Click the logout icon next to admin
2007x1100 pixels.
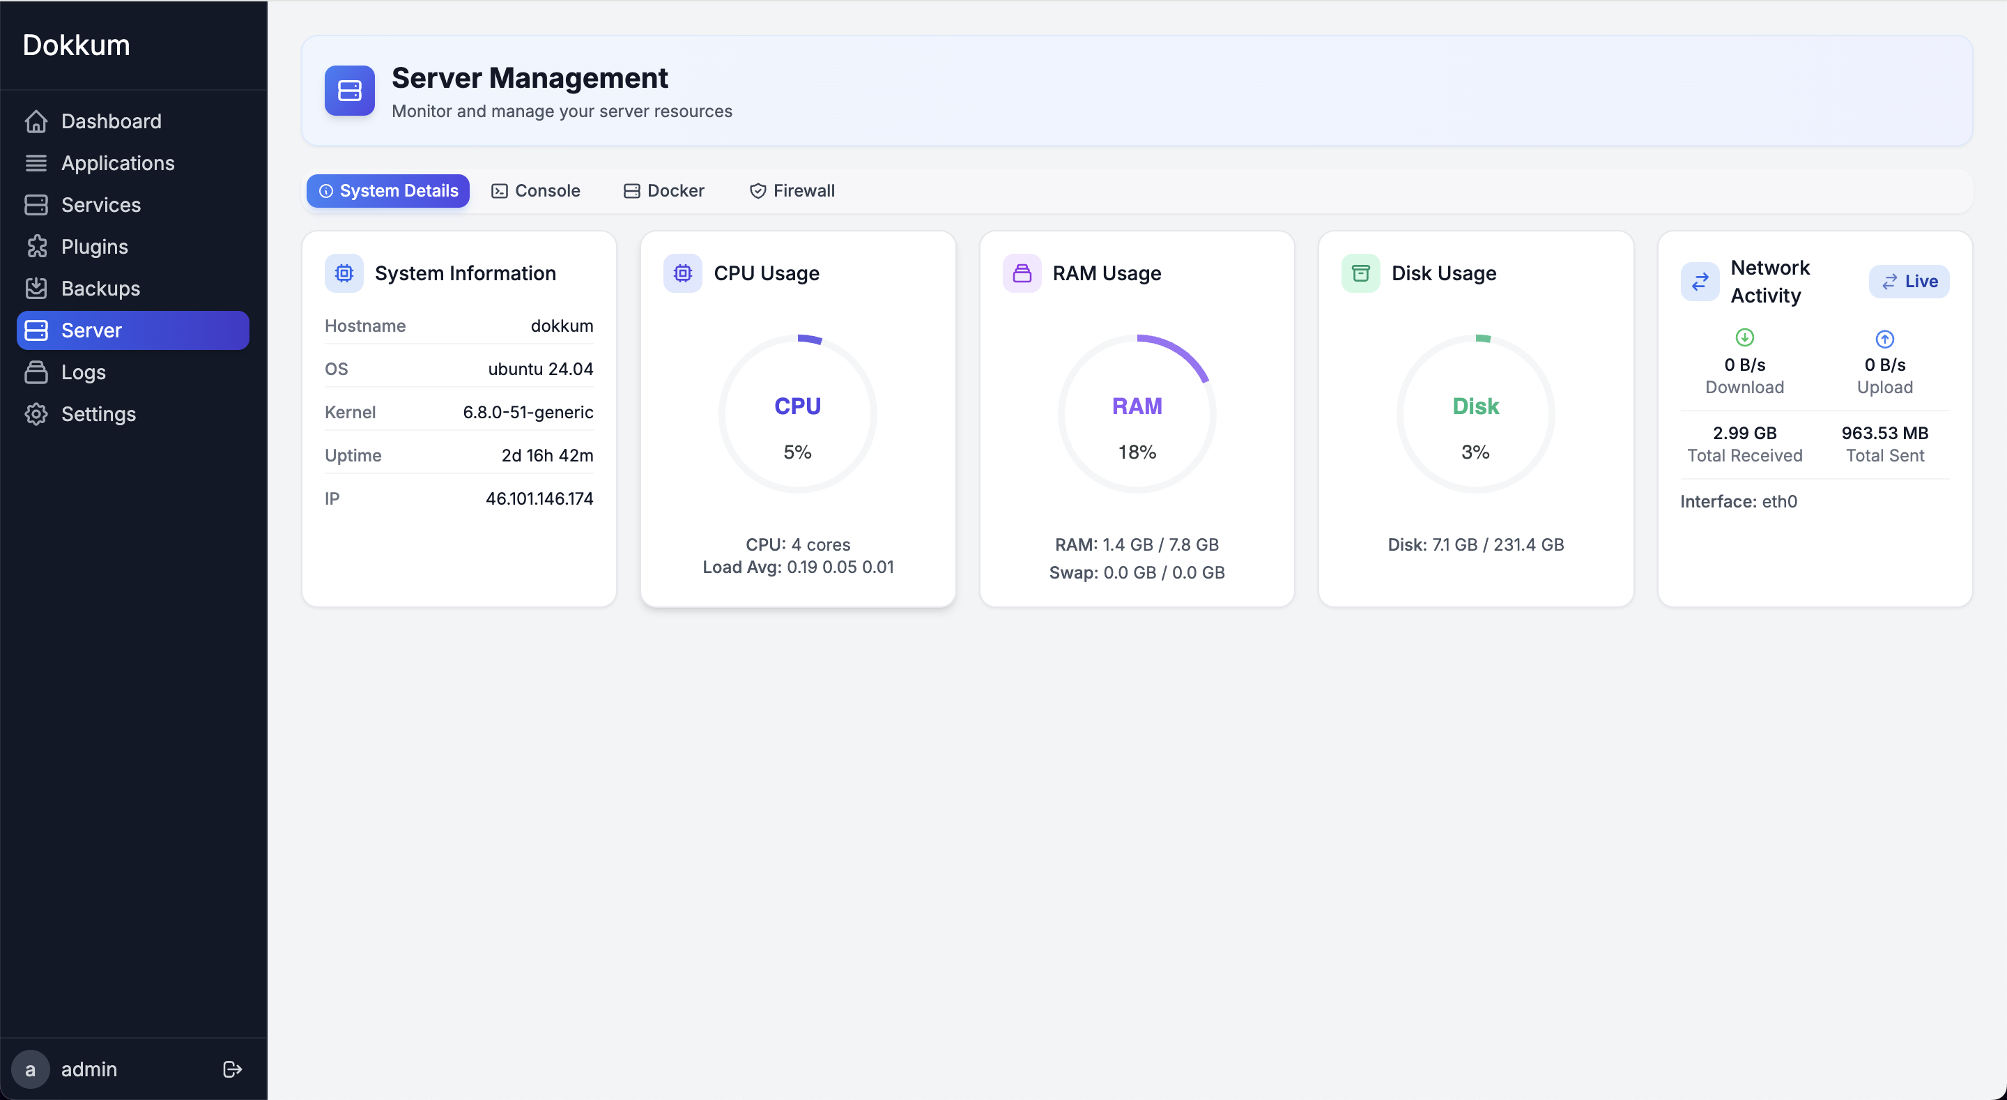(x=232, y=1069)
